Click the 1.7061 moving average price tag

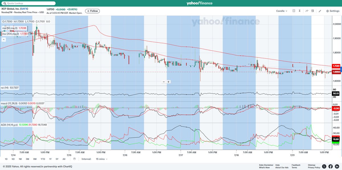pos(336,66)
